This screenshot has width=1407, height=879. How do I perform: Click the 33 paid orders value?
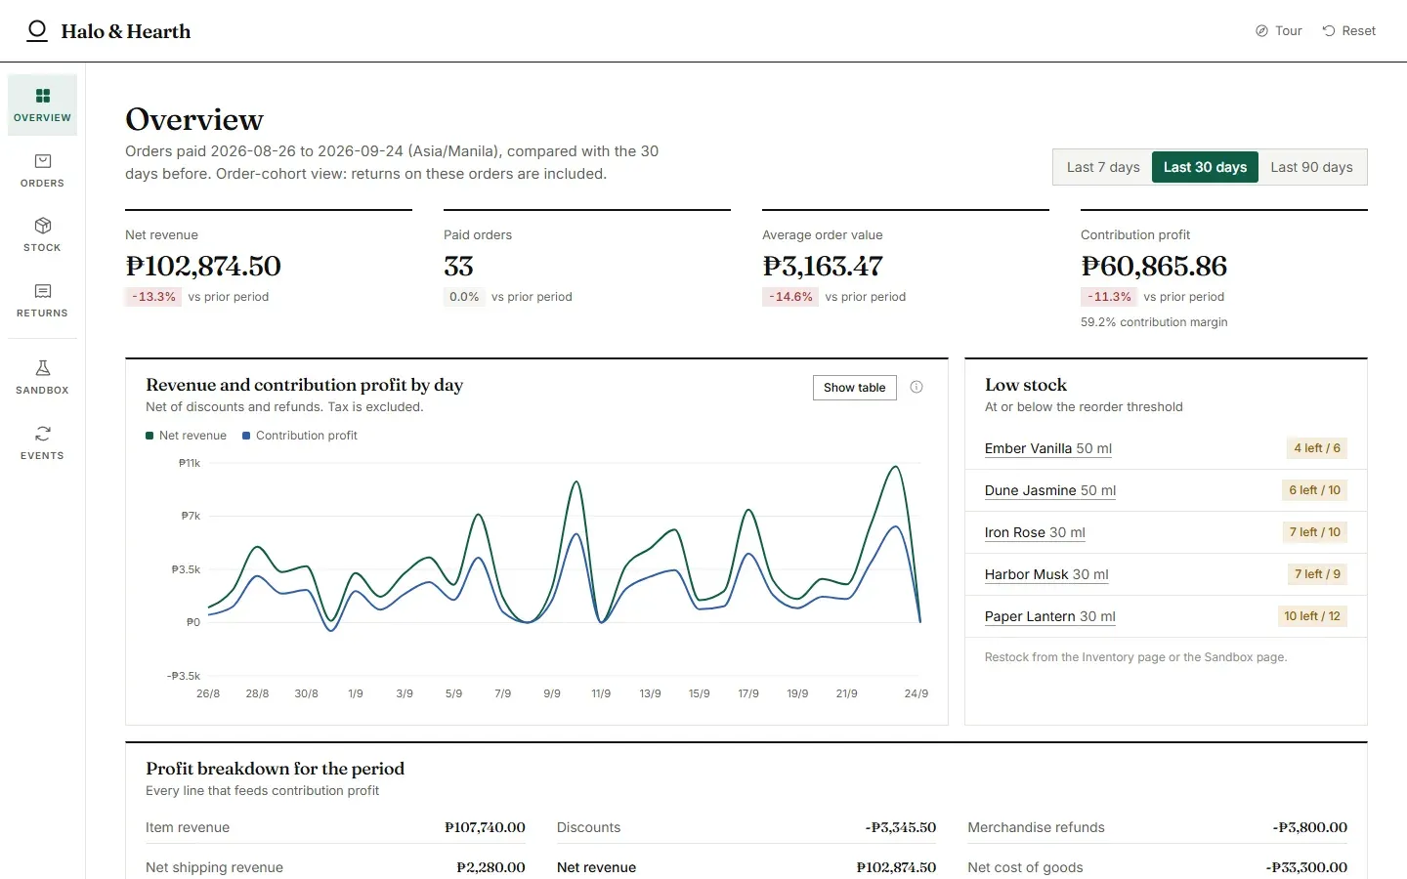point(458,266)
